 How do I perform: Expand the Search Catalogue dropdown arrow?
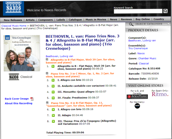tap(168, 24)
